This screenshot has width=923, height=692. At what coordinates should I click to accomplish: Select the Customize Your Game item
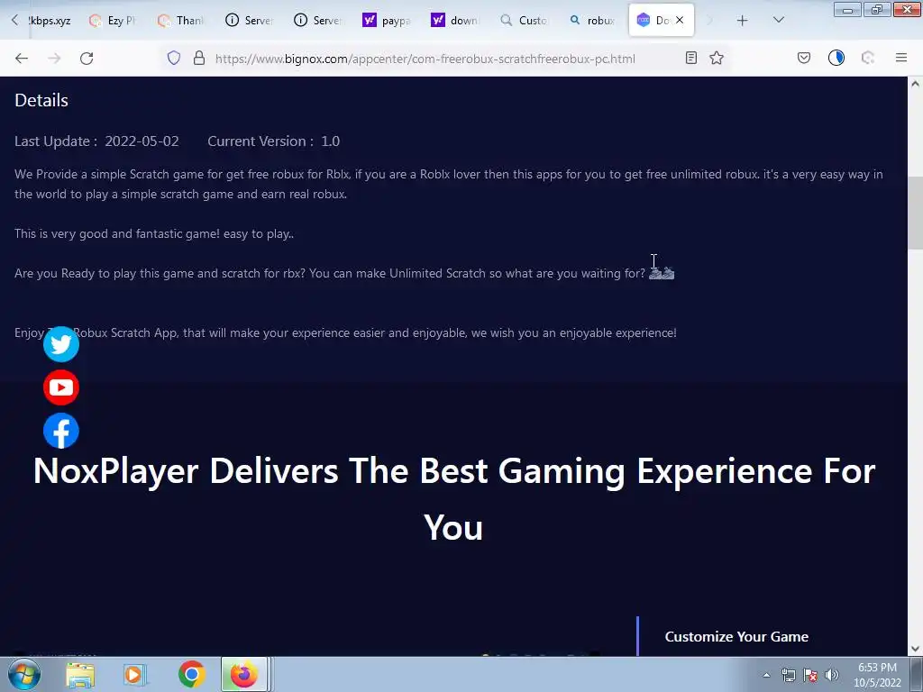click(736, 636)
